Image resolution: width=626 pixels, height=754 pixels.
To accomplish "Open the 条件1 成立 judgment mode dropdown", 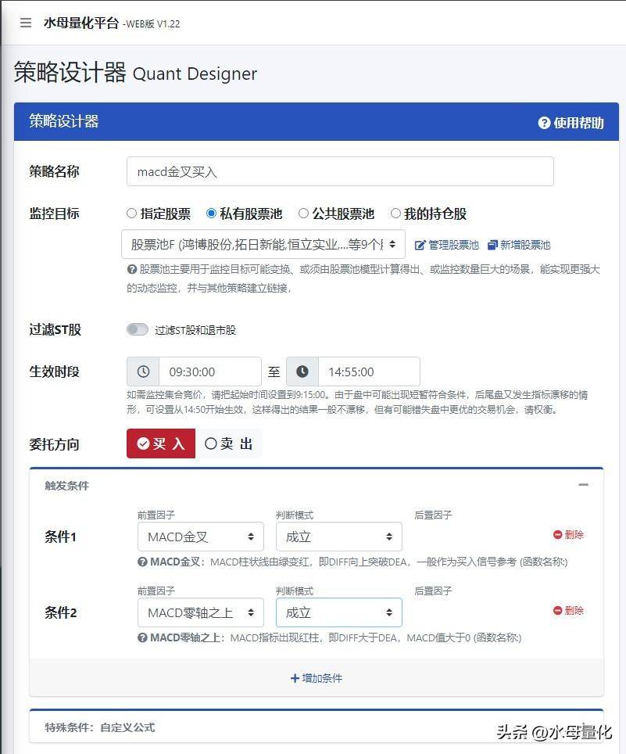I will [x=339, y=537].
